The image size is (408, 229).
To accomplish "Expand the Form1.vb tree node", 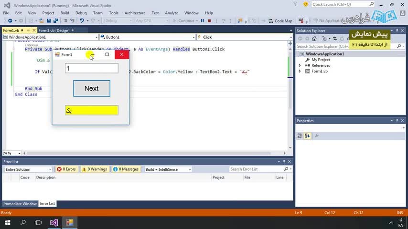I will click(x=300, y=71).
